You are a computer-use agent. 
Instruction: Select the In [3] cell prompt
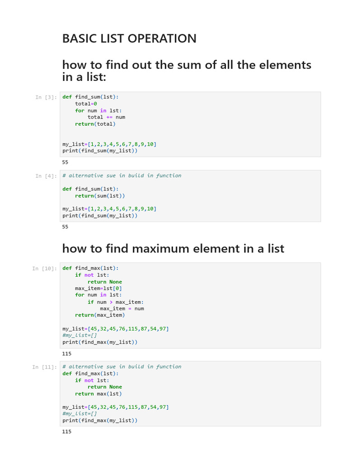[46, 97]
